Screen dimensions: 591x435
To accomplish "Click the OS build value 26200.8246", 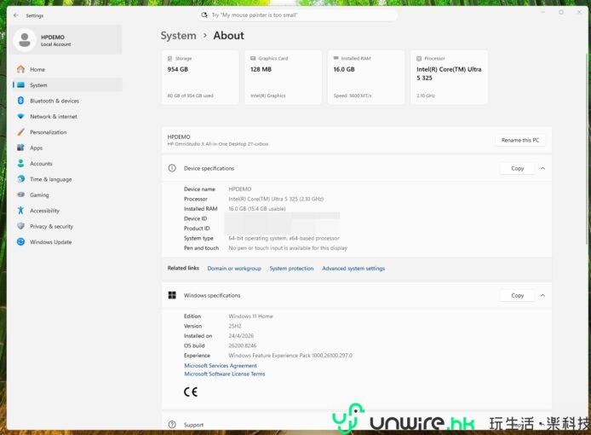I will [x=243, y=346].
